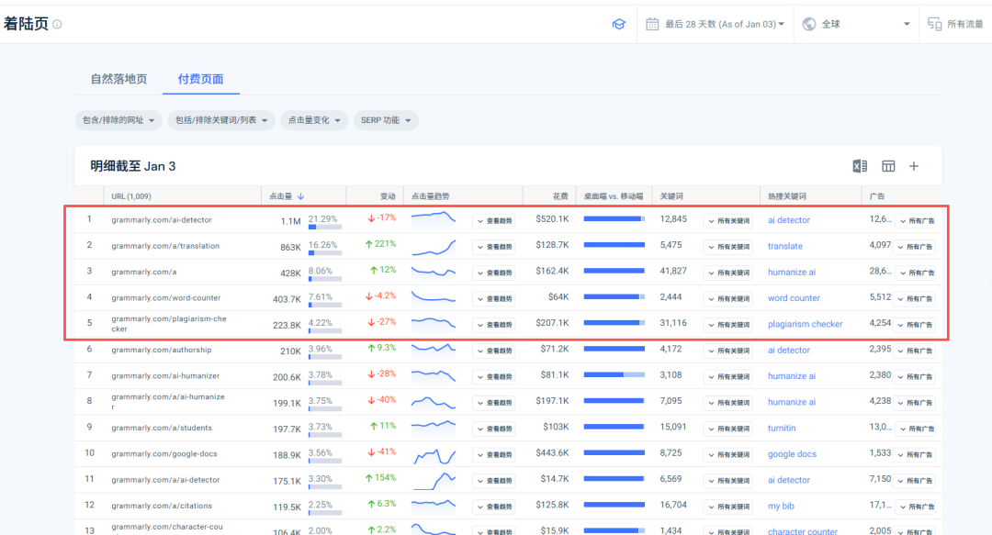Image resolution: width=992 pixels, height=535 pixels.
Task: Open the column settings table icon
Action: (x=888, y=166)
